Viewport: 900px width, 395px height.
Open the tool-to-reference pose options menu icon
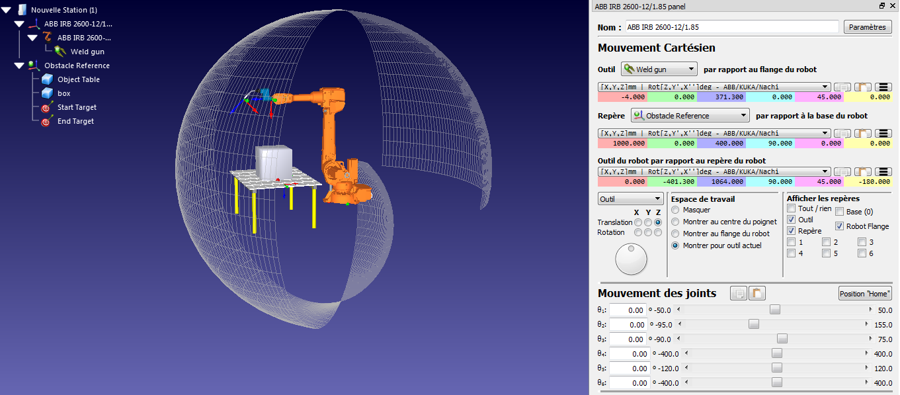(883, 171)
